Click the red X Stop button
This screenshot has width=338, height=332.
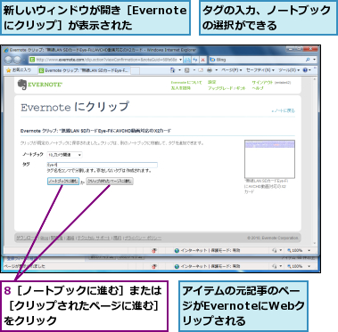click(x=202, y=60)
